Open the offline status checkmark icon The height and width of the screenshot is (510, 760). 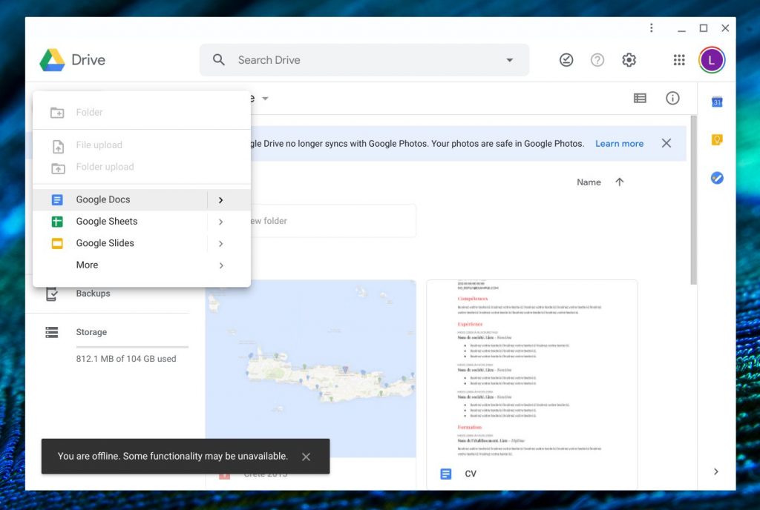click(x=566, y=60)
